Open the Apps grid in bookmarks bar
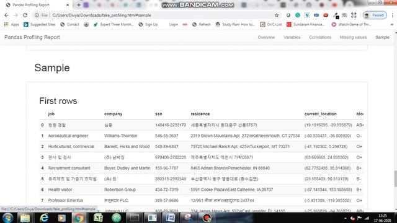 click(12, 25)
